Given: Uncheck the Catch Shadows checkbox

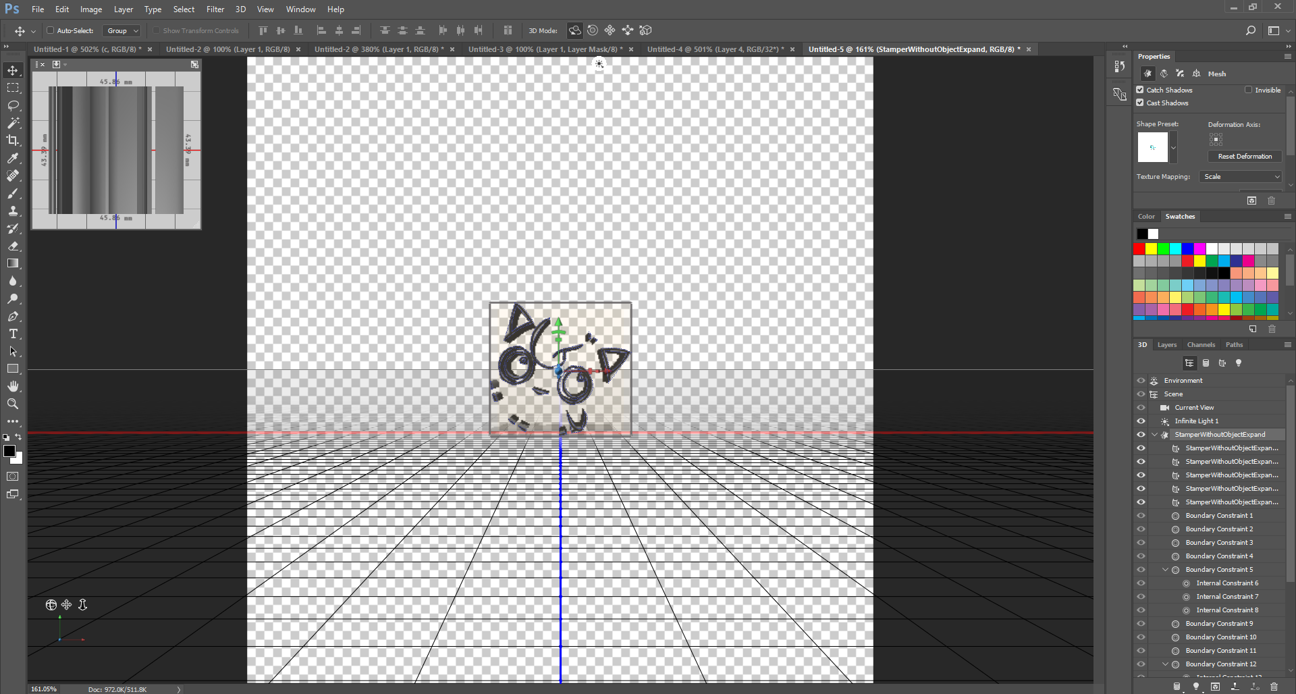Looking at the screenshot, I should pos(1140,89).
